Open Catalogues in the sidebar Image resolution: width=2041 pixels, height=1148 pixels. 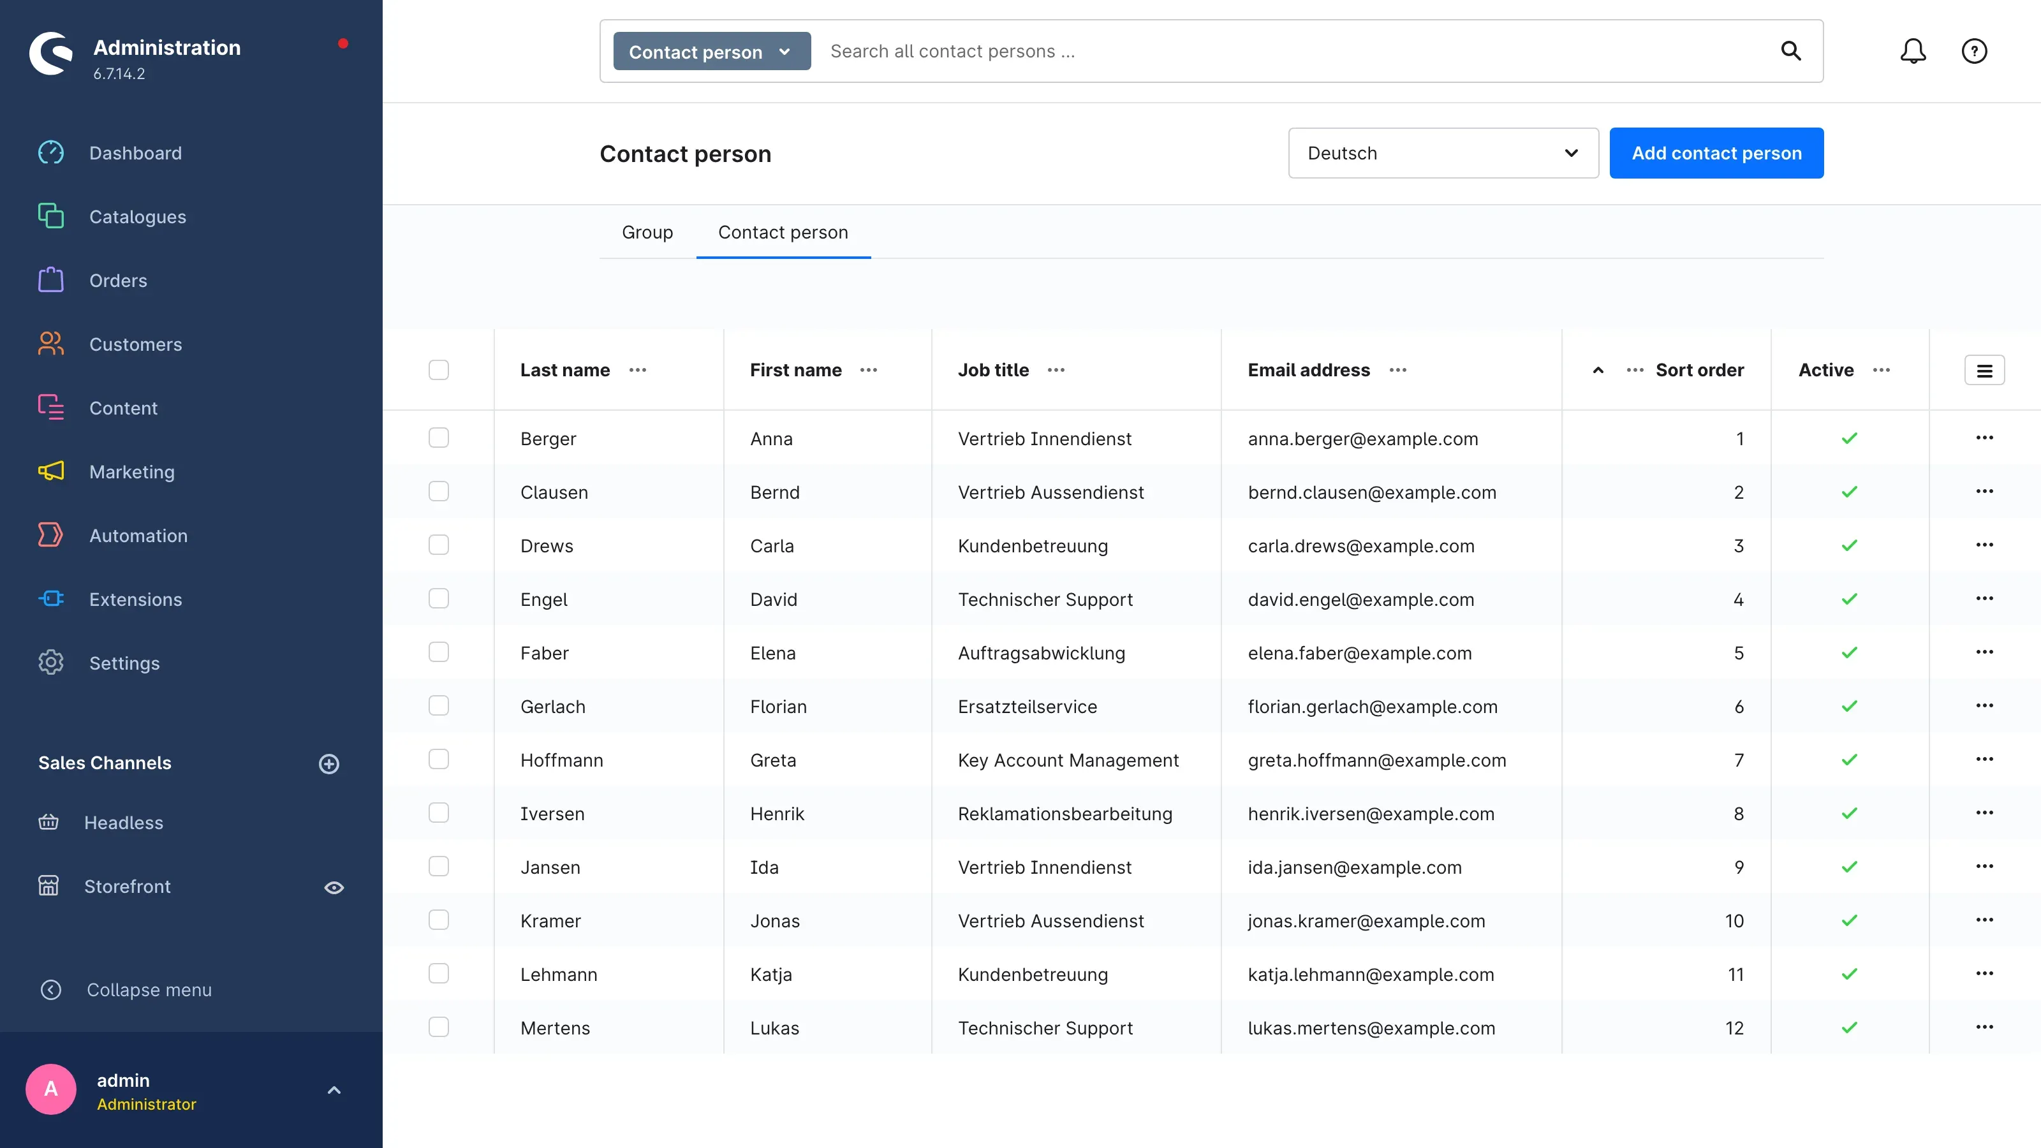pos(137,216)
